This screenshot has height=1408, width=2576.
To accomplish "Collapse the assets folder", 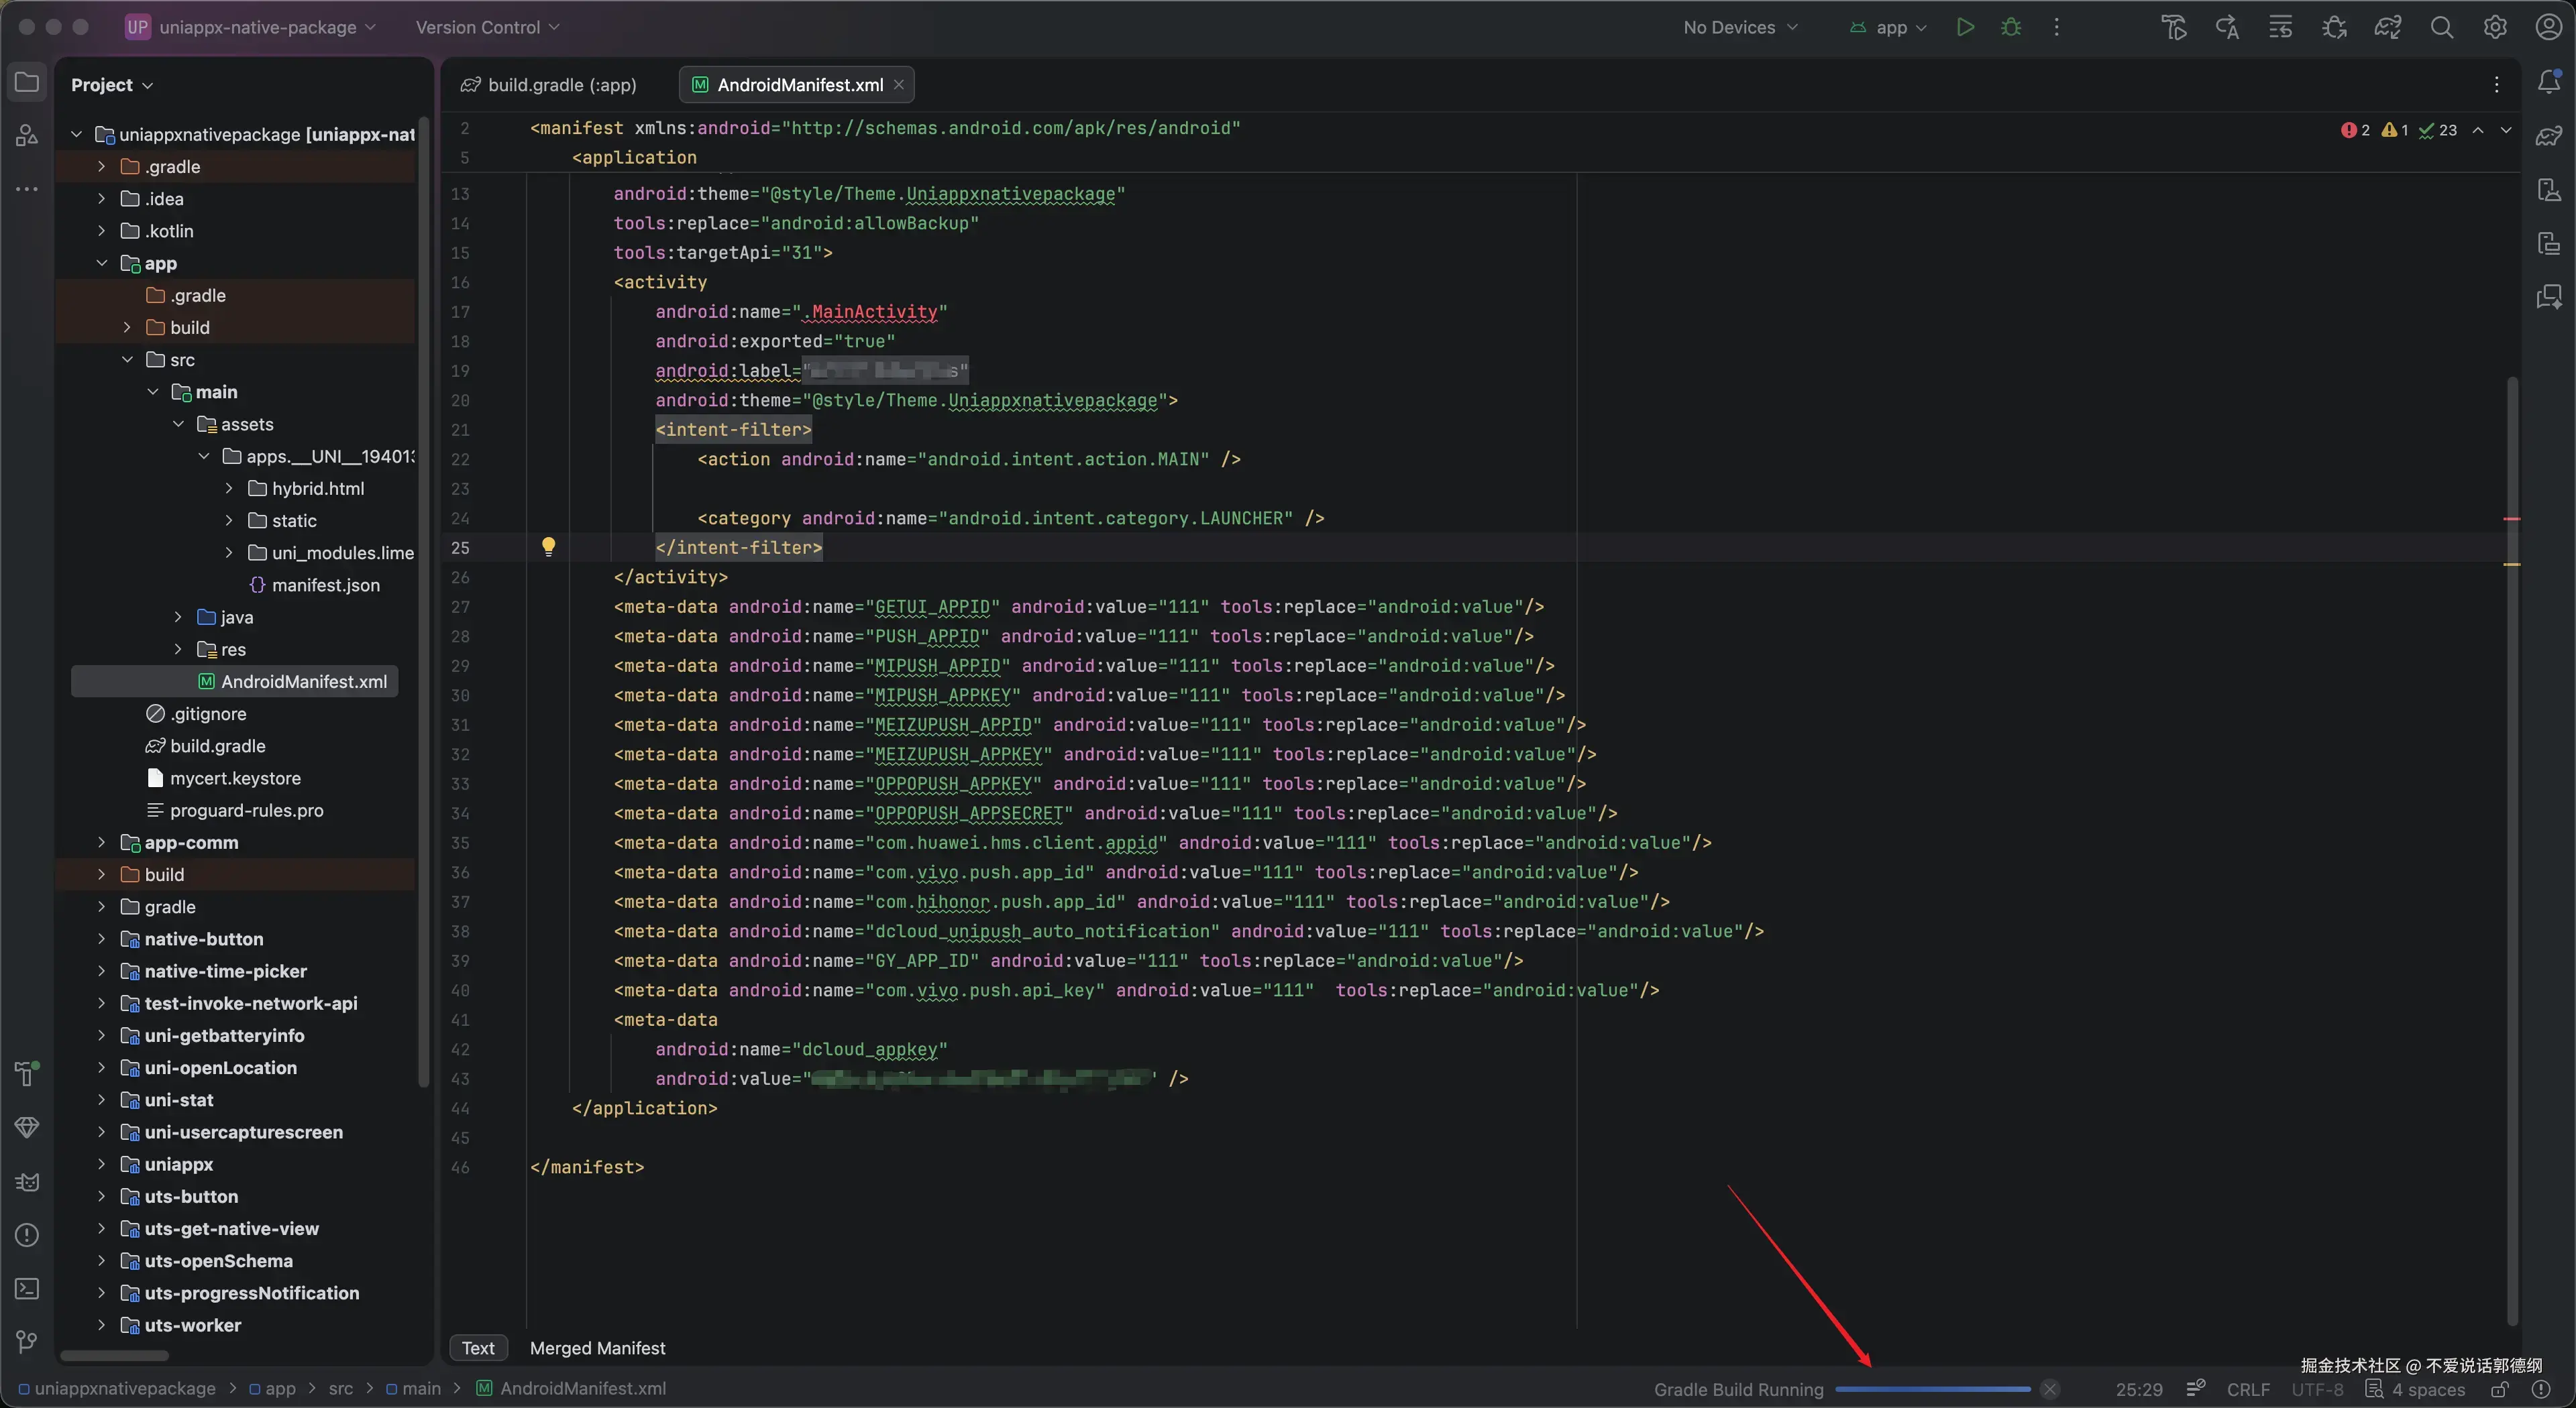I will click(x=178, y=424).
